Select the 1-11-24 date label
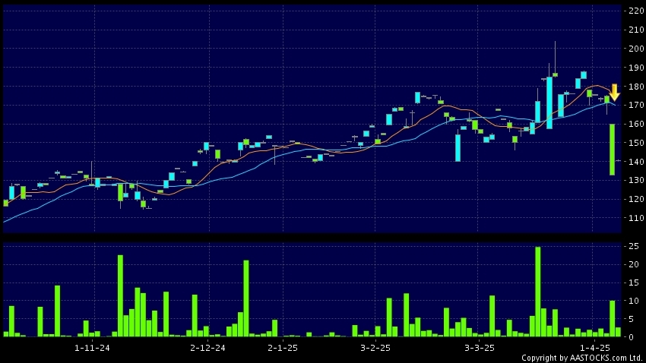 point(92,348)
